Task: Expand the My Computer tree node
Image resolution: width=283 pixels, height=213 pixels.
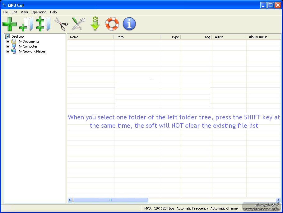Action: [8, 46]
